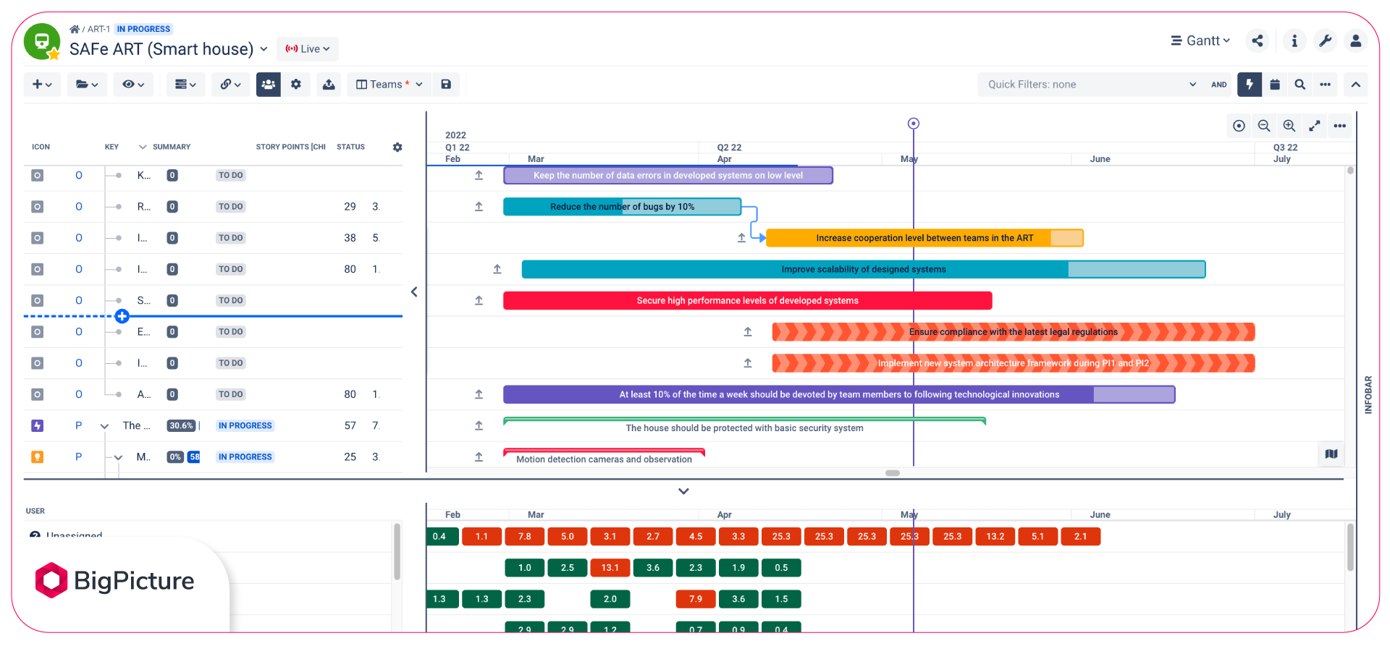Zoom in the Gantt timeline

click(x=1289, y=126)
